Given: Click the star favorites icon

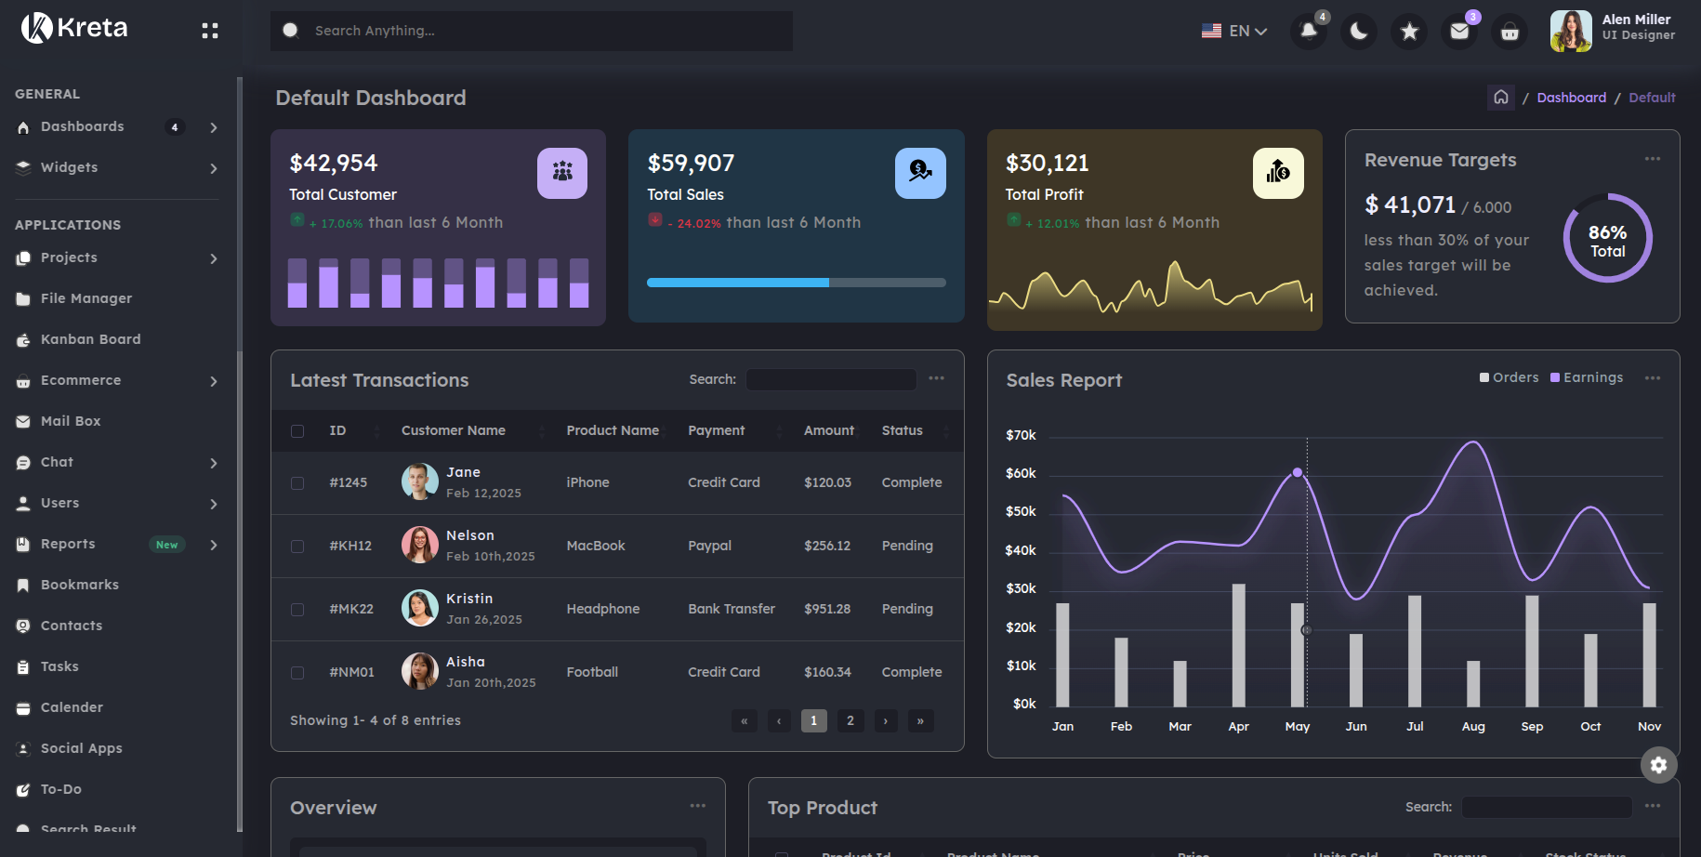Looking at the screenshot, I should pos(1409,31).
